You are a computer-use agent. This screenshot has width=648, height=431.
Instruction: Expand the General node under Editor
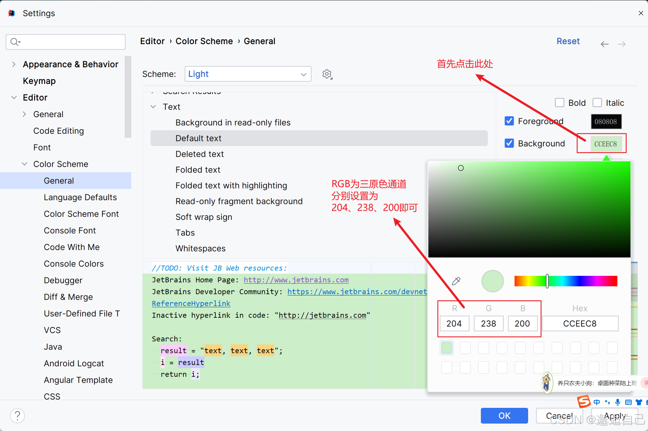24,114
